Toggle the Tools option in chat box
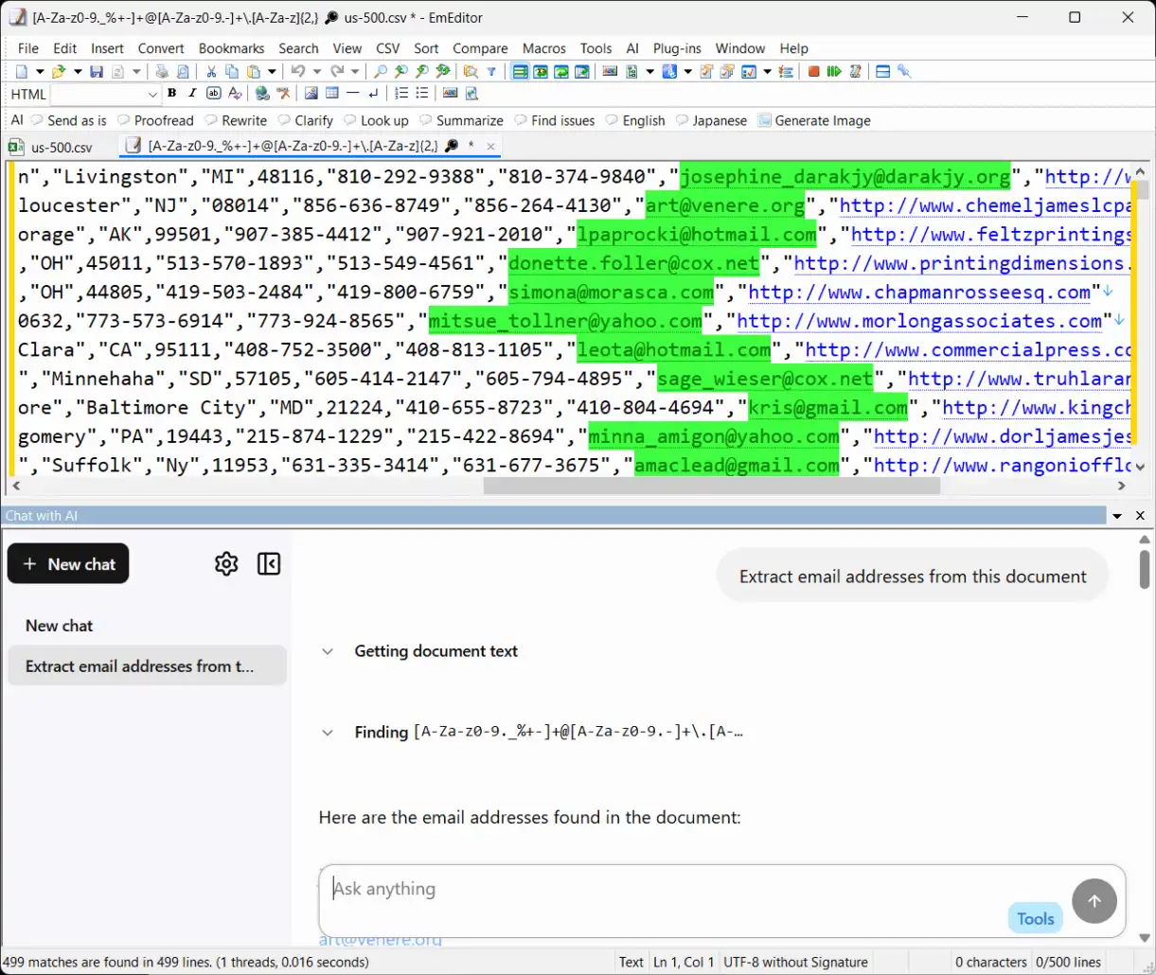Image resolution: width=1156 pixels, height=975 pixels. coord(1036,918)
